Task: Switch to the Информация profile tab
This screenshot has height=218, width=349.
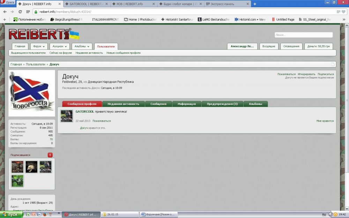Action: coord(187,104)
